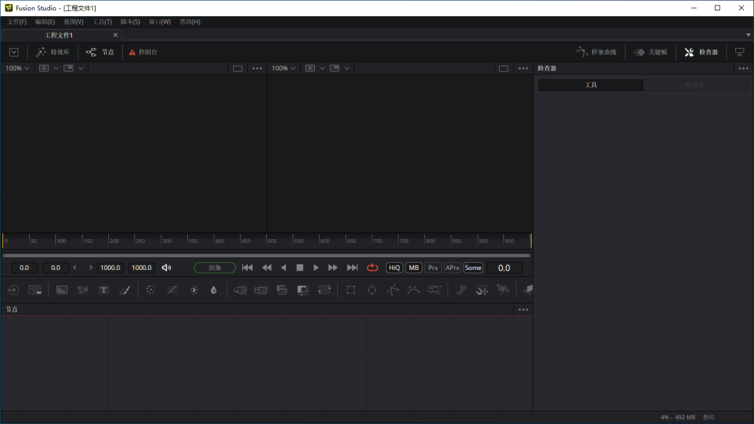Viewport: 754px width, 424px height.
Task: Add a Background node from toolbar
Action: click(62, 290)
